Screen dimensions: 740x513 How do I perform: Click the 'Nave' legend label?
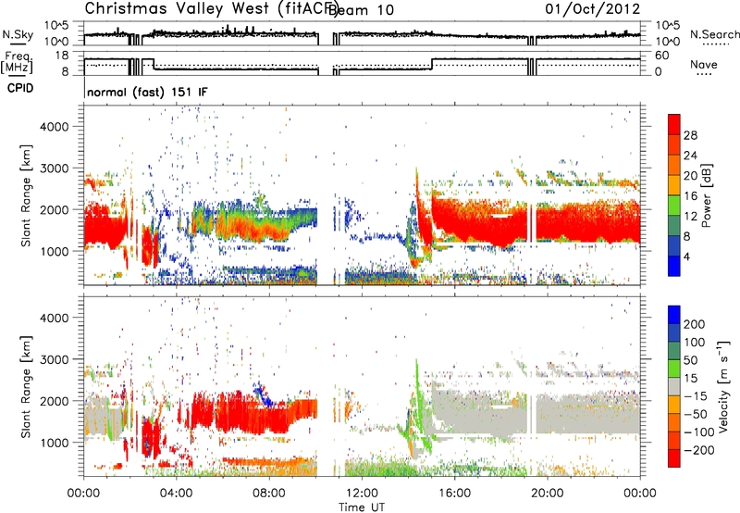point(704,64)
